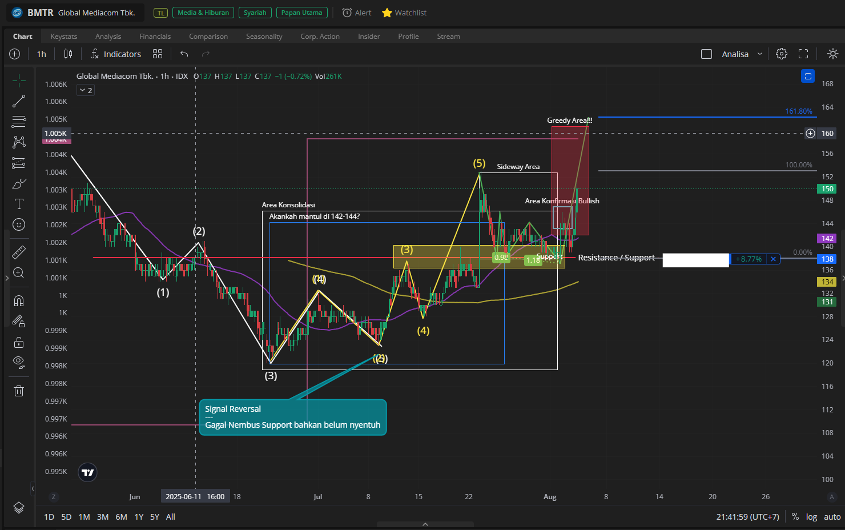The image size is (845, 530).
Task: Select the crosshair cursor tool
Action: coord(19,81)
